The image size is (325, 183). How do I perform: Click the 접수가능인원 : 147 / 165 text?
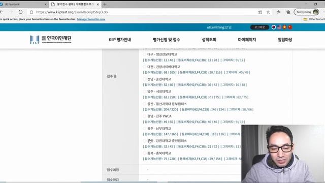[160, 134]
